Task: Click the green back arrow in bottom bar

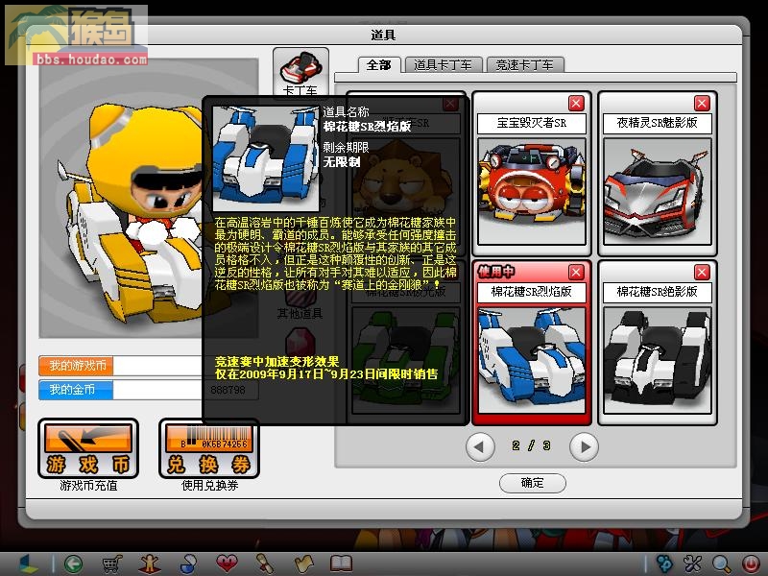Action: click(x=74, y=564)
